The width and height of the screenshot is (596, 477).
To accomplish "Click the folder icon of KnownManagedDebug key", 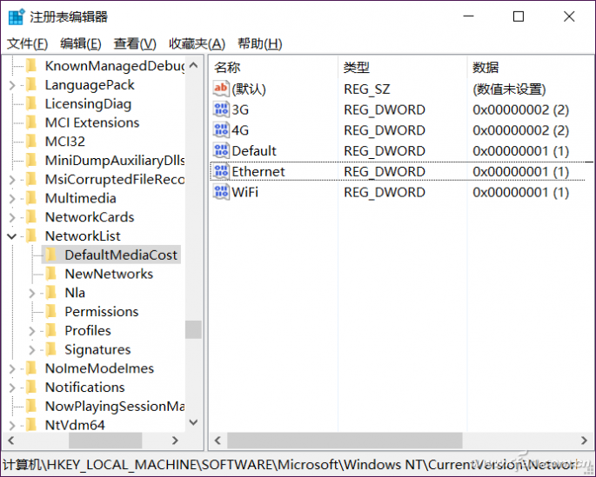I will point(31,66).
